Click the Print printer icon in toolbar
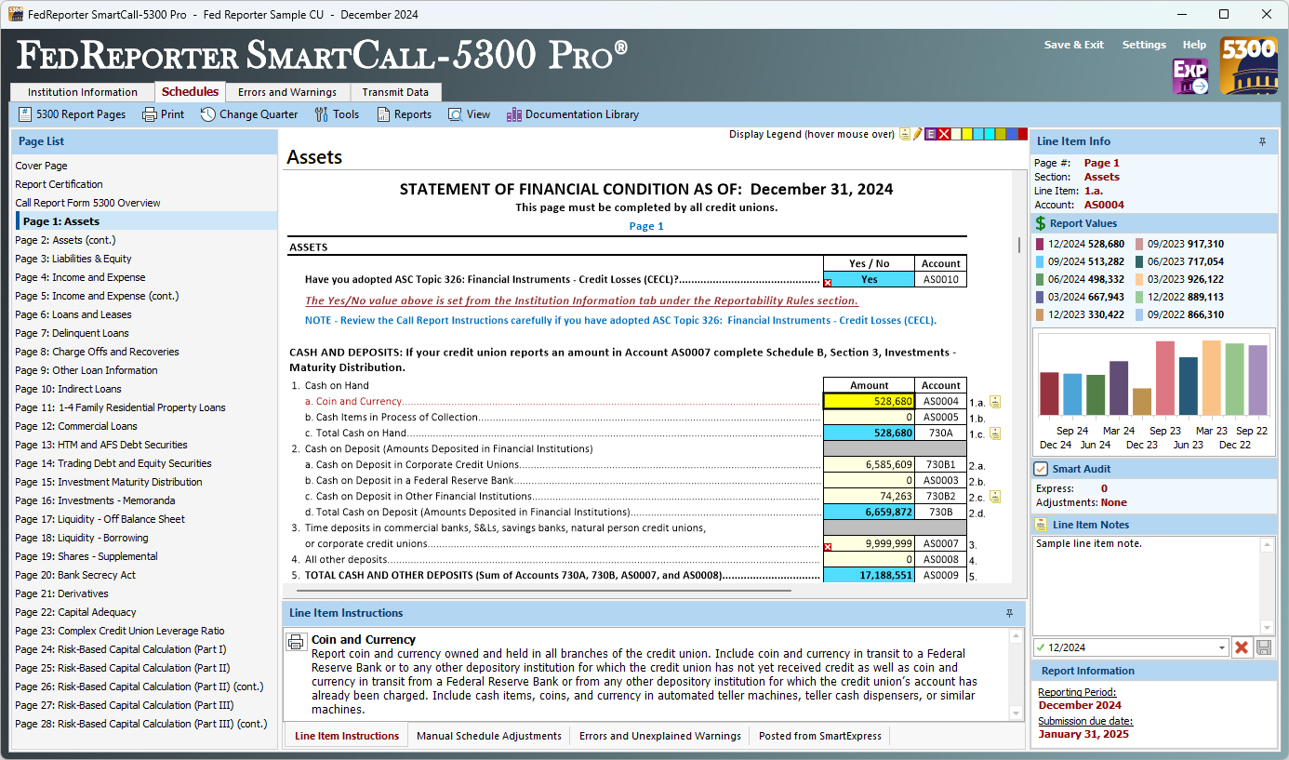1289x760 pixels. click(150, 114)
